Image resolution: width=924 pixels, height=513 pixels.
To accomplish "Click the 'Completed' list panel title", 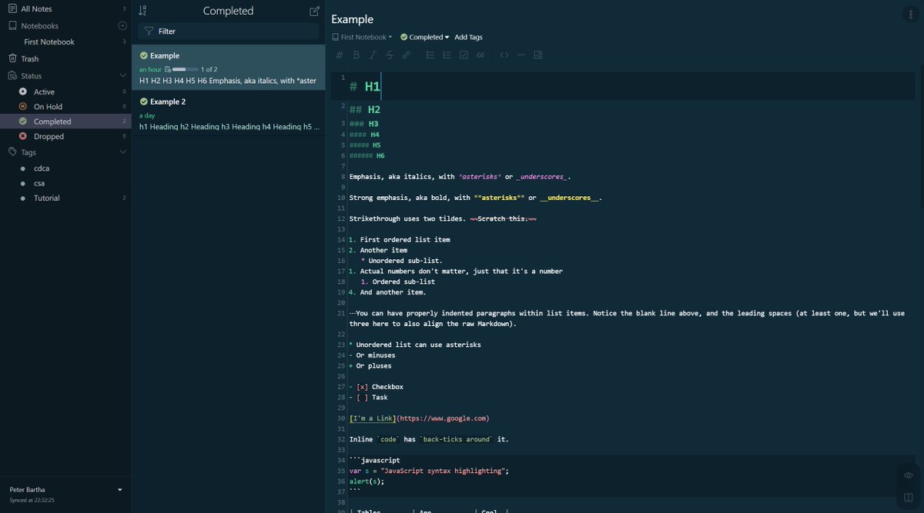I will click(x=228, y=11).
